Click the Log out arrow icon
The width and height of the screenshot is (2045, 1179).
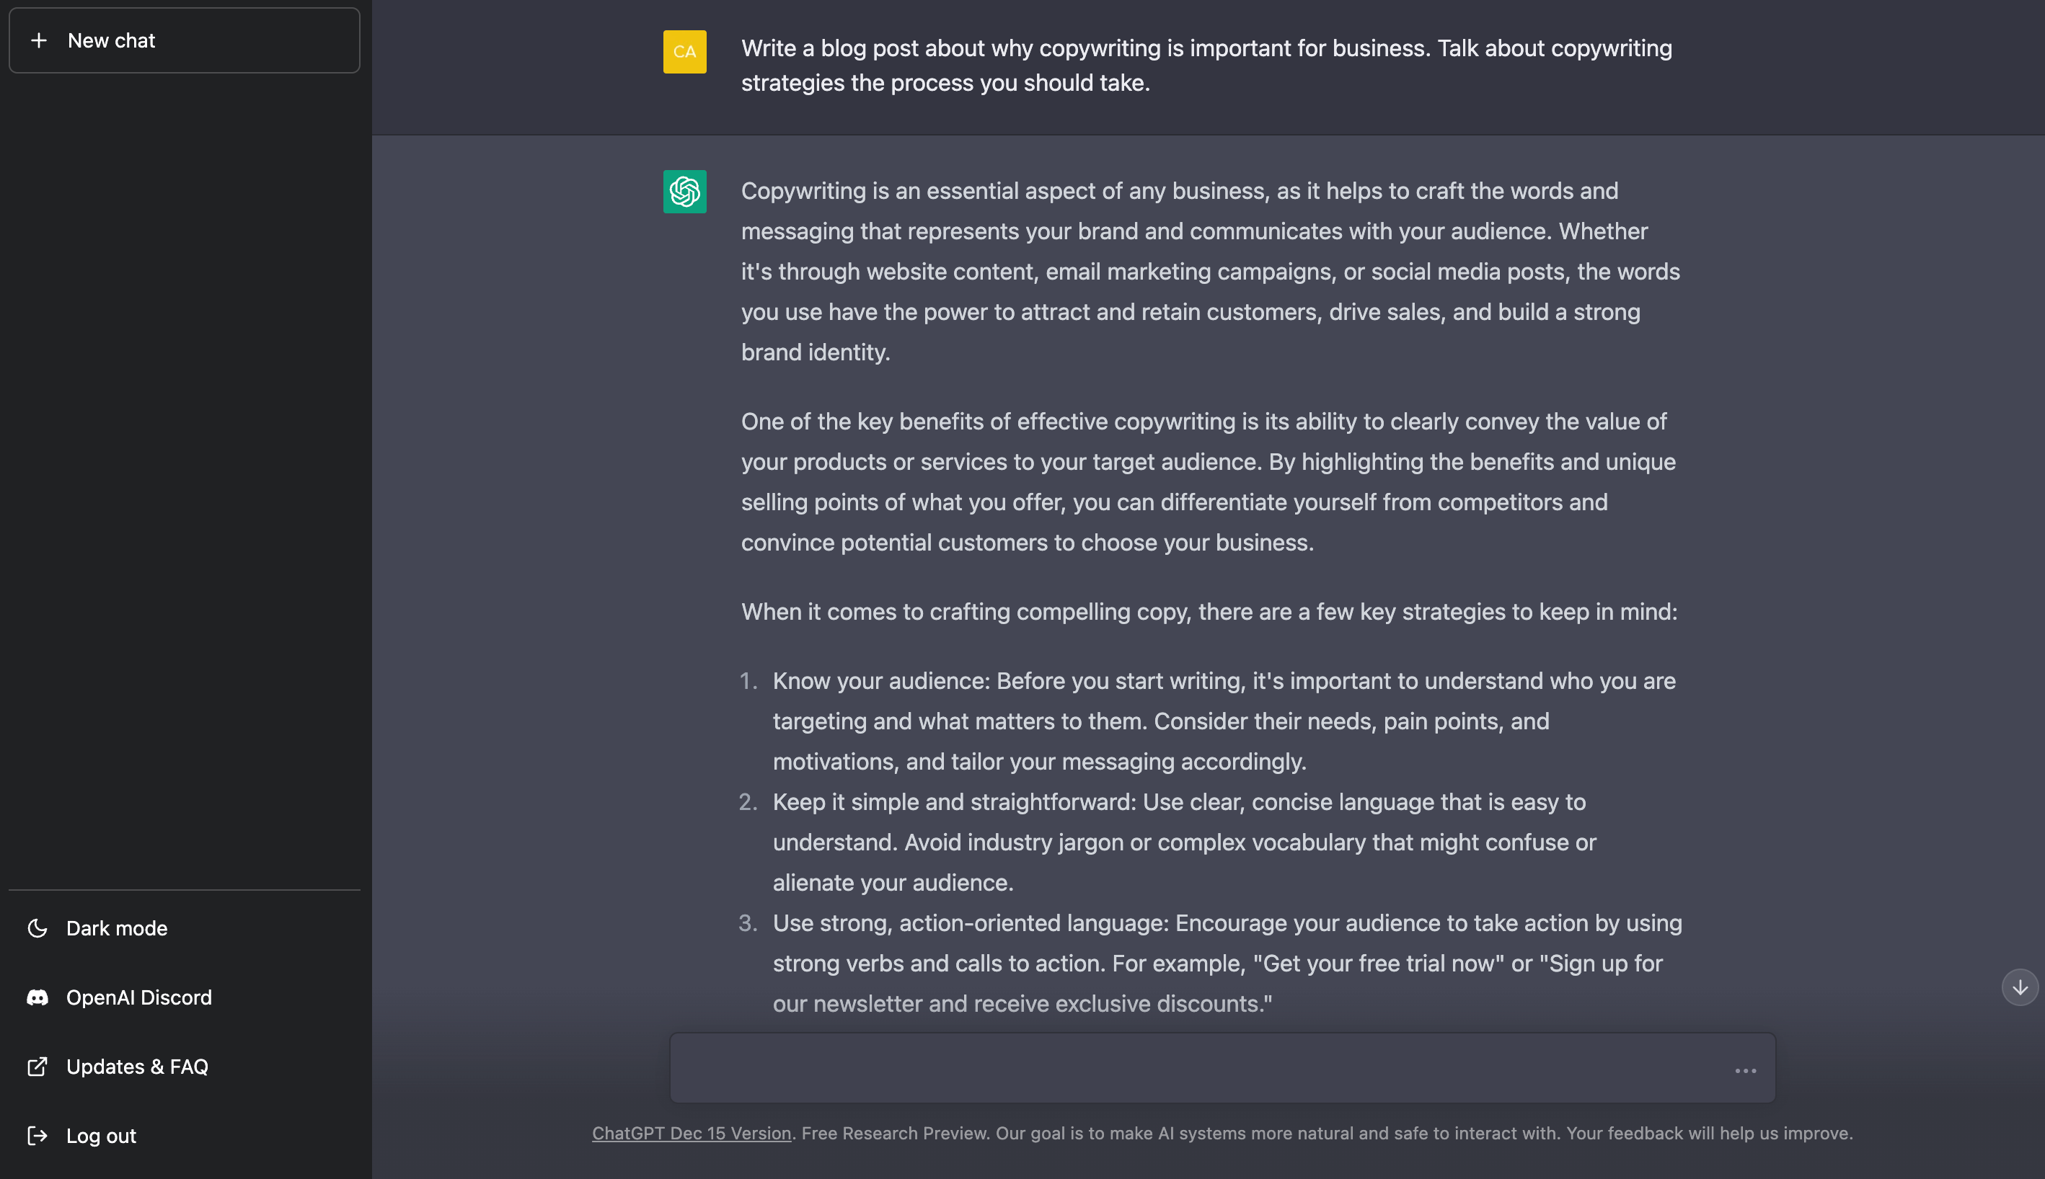37,1136
